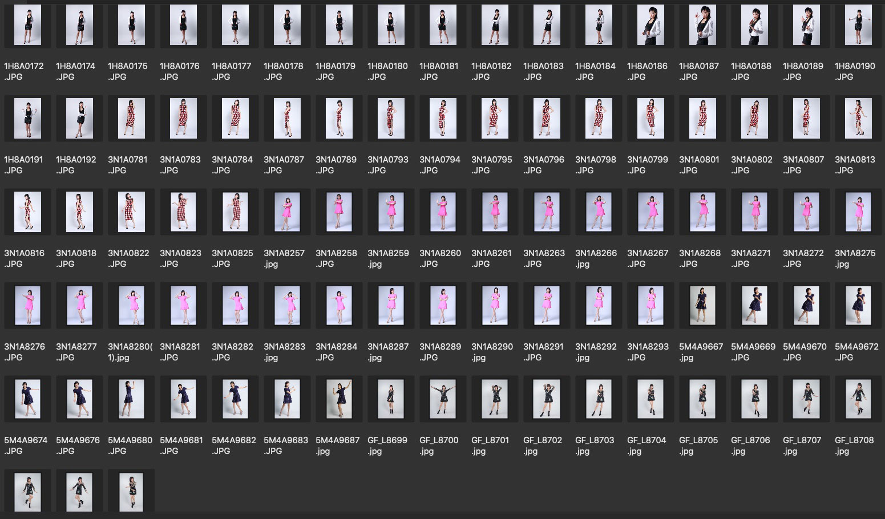Select thumbnail of 1H8A0184.JPG
Image resolution: width=885 pixels, height=519 pixels.
(599, 25)
